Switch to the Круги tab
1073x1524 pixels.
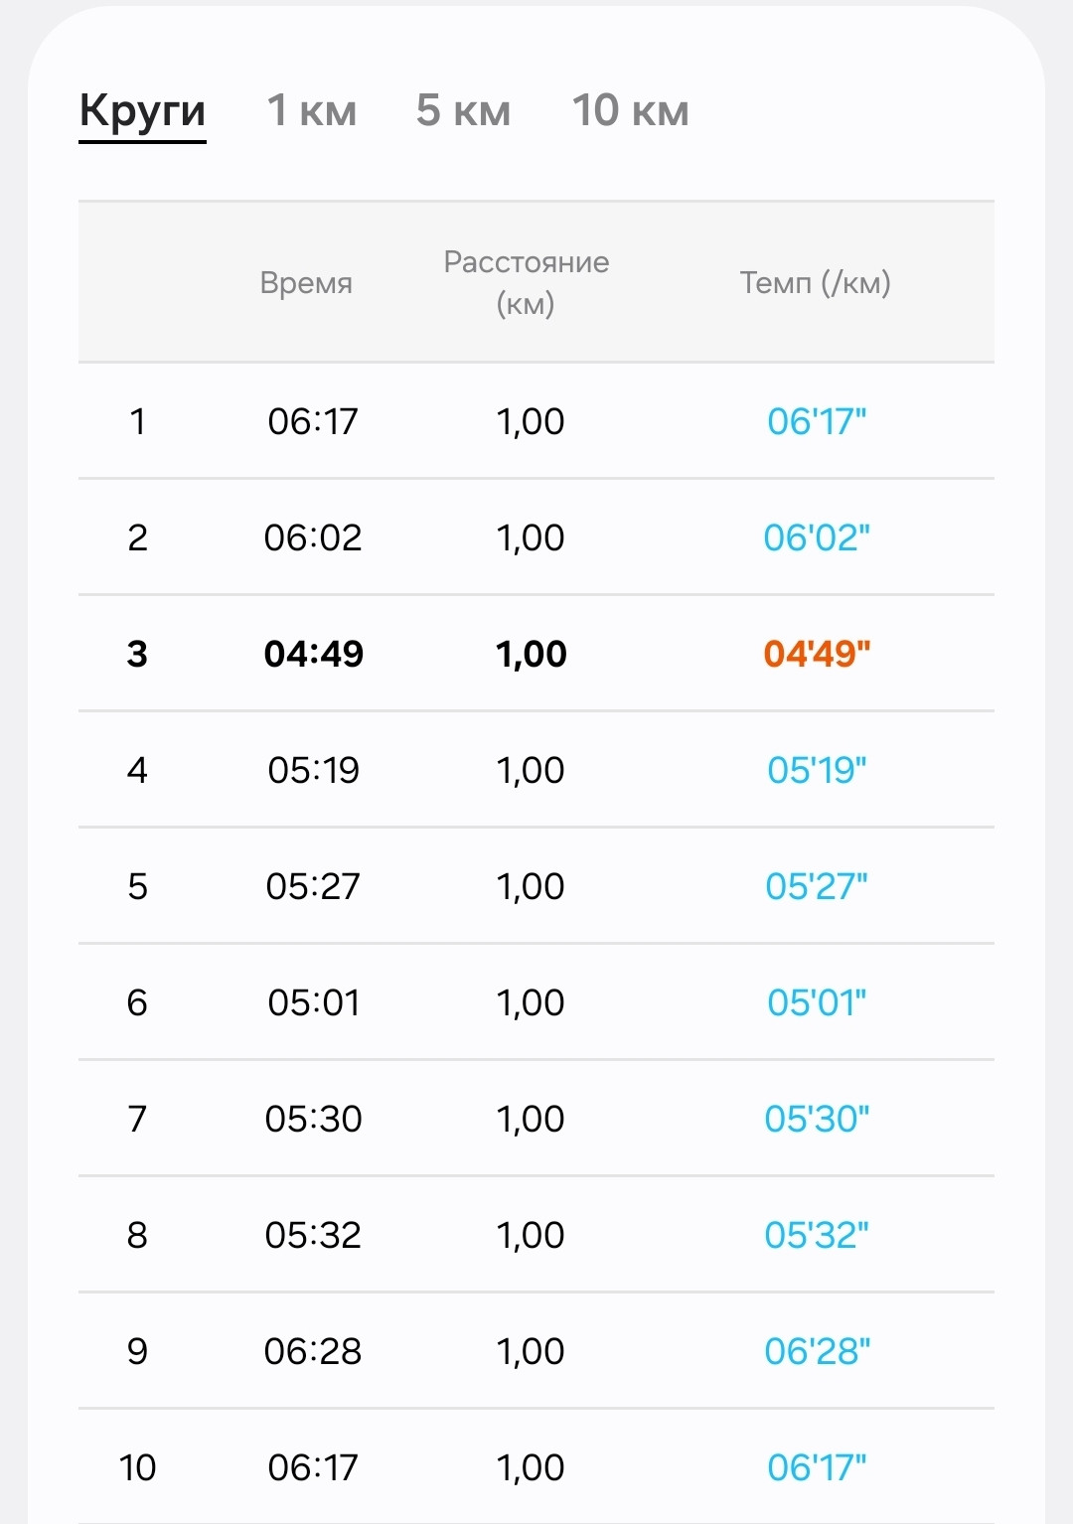142,111
